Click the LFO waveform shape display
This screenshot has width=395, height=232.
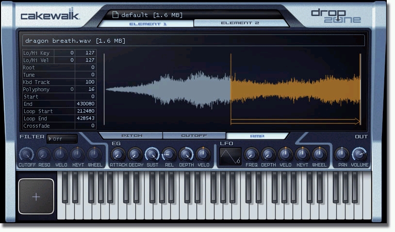[x=230, y=156]
